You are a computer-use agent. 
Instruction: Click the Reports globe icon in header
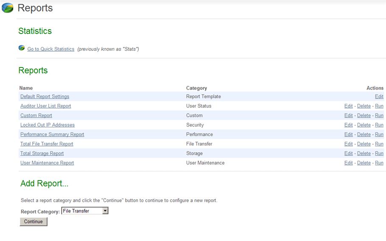point(8,8)
